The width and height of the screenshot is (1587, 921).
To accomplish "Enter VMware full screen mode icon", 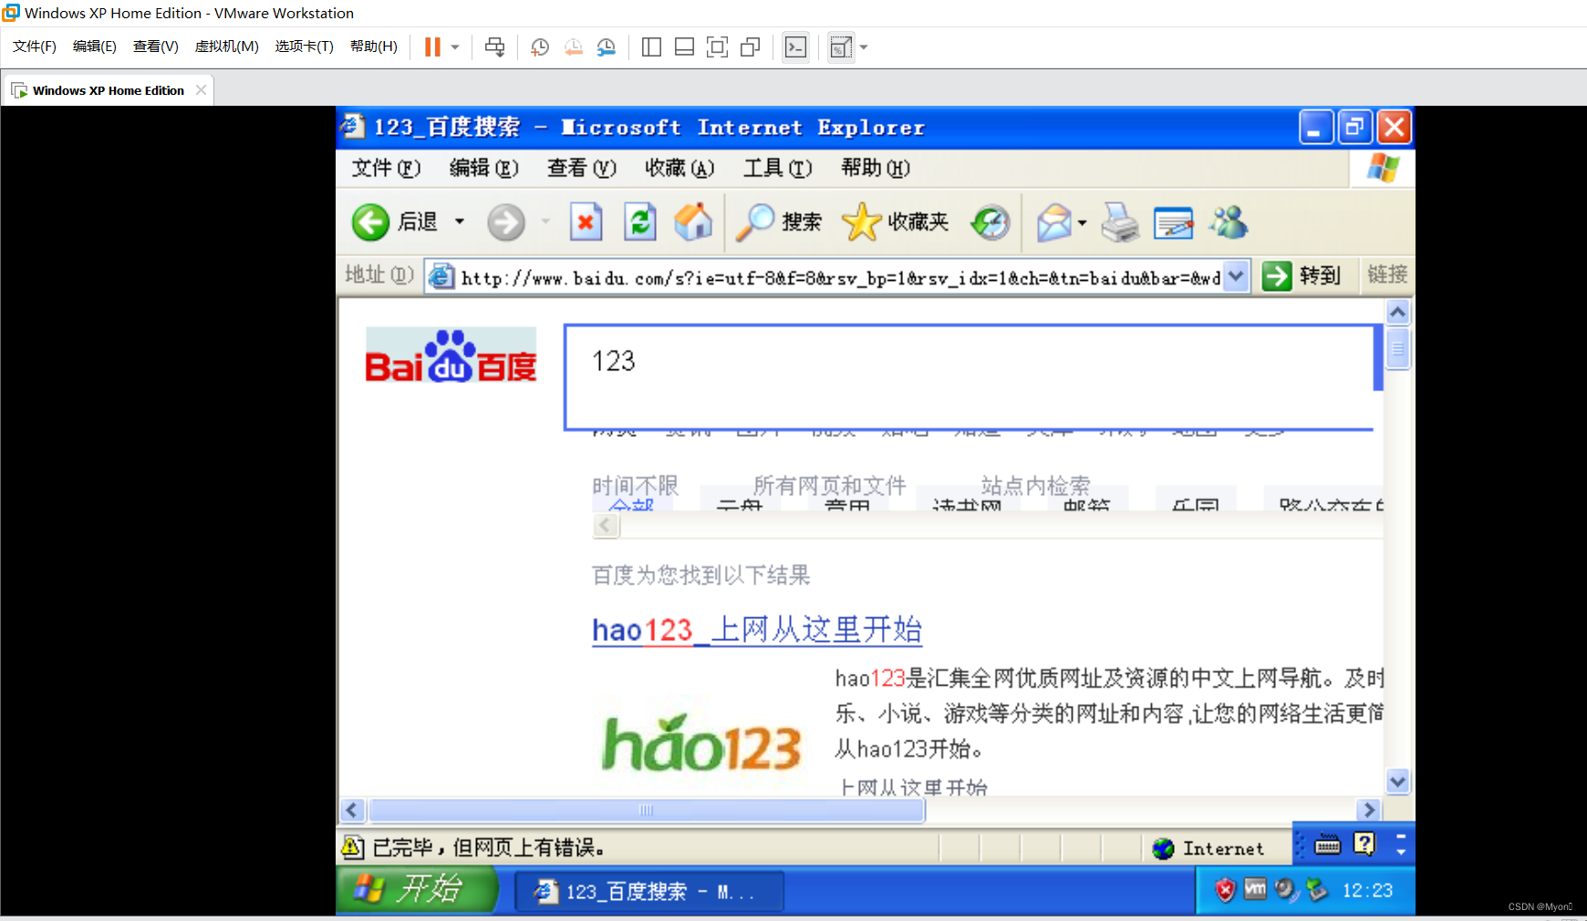I will point(718,47).
